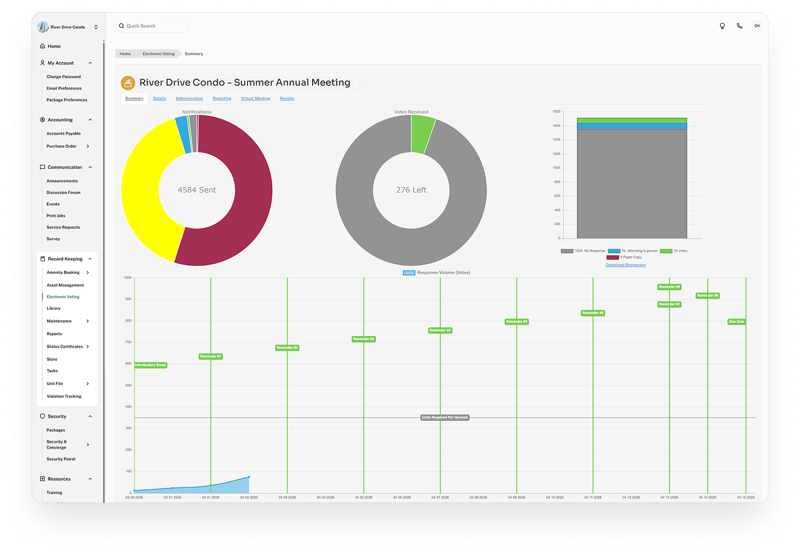Click the Quick Search field
The image size is (800, 554).
click(152, 26)
